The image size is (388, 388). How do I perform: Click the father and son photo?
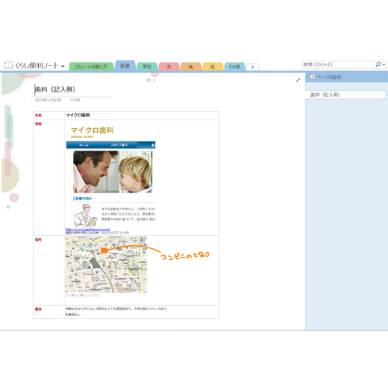(113, 171)
